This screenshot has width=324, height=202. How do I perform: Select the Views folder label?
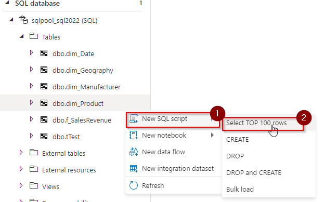pos(50,186)
